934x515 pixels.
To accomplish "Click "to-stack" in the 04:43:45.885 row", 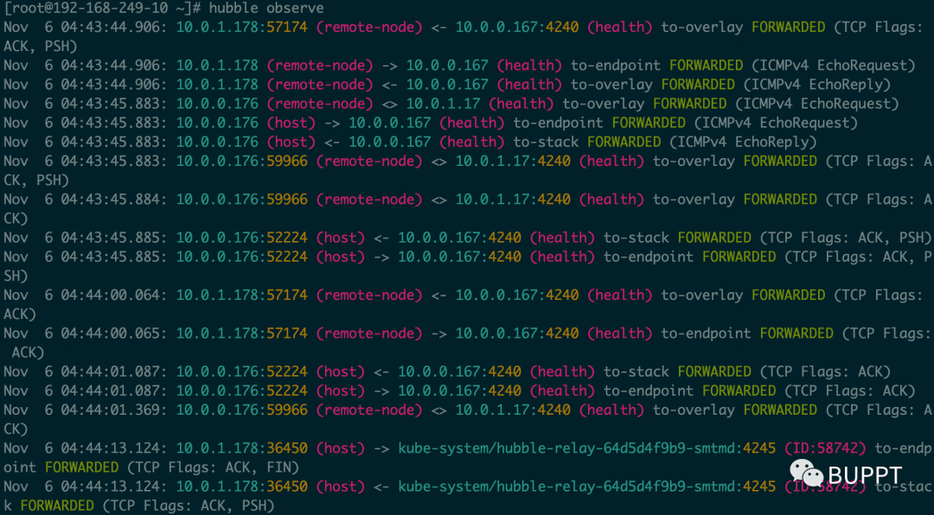I will [637, 238].
